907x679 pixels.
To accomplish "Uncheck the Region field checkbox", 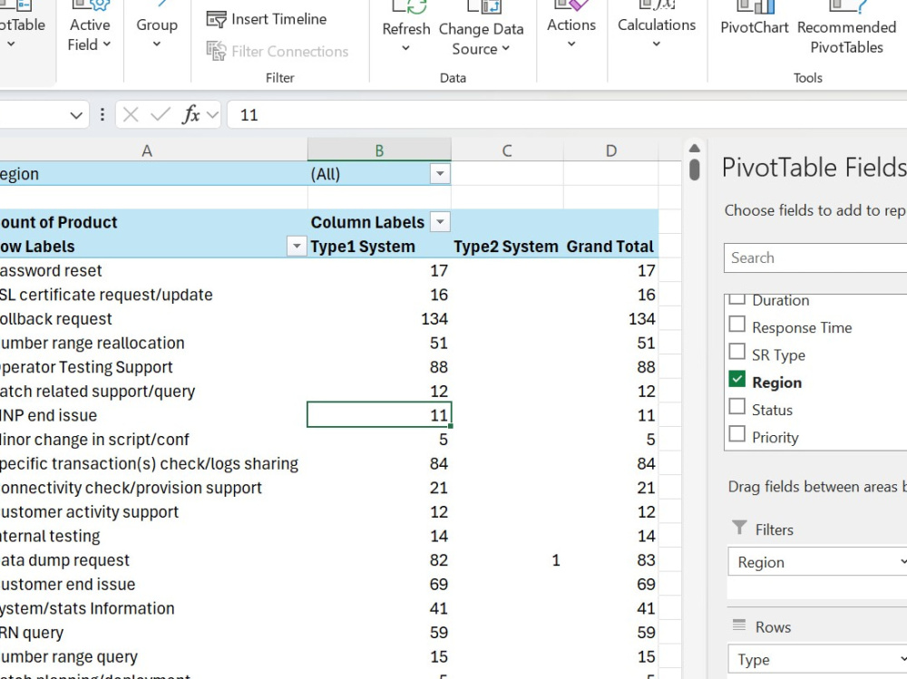I will click(x=737, y=382).
